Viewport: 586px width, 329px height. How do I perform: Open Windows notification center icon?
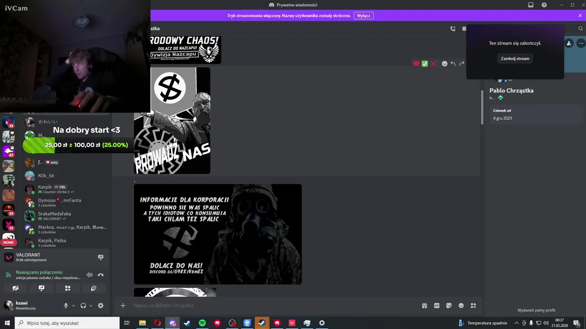[x=576, y=323]
